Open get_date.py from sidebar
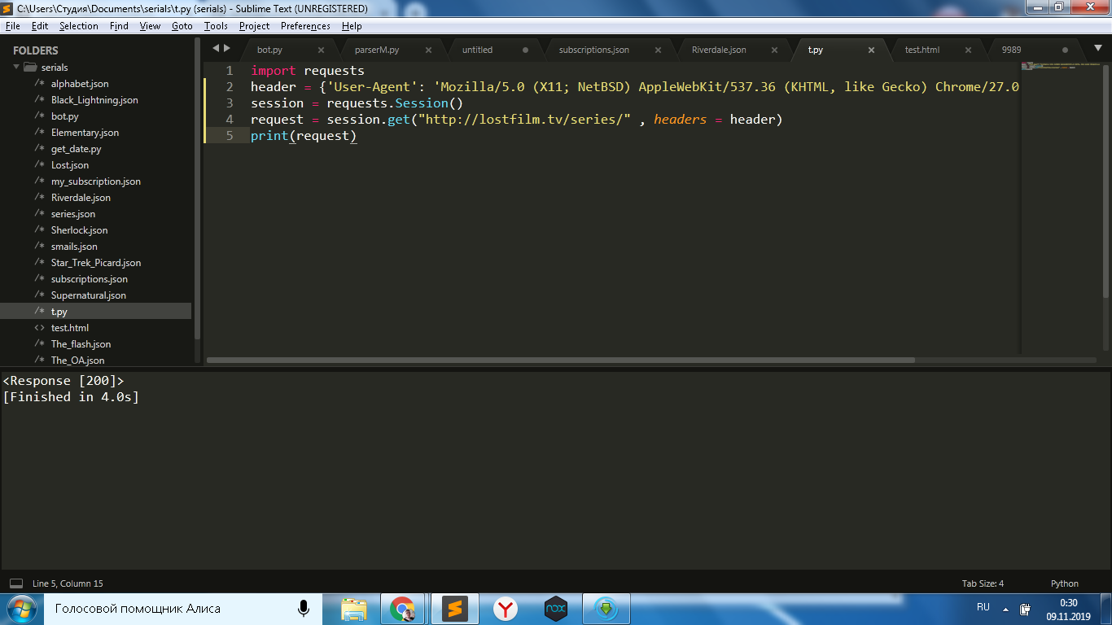 [76, 149]
